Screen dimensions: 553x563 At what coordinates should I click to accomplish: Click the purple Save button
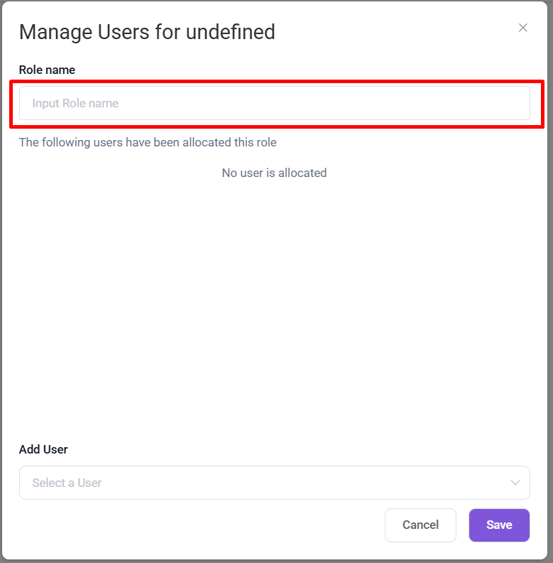pyautogui.click(x=499, y=525)
